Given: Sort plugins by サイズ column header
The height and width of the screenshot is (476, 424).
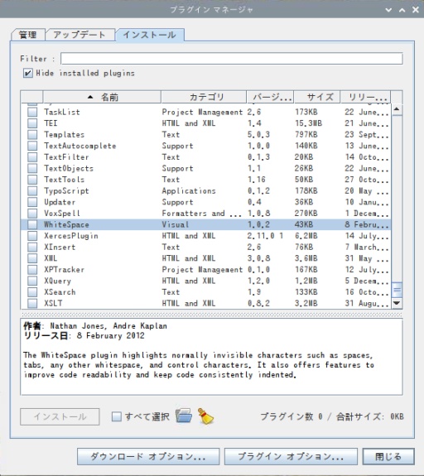Looking at the screenshot, I should pos(317,97).
